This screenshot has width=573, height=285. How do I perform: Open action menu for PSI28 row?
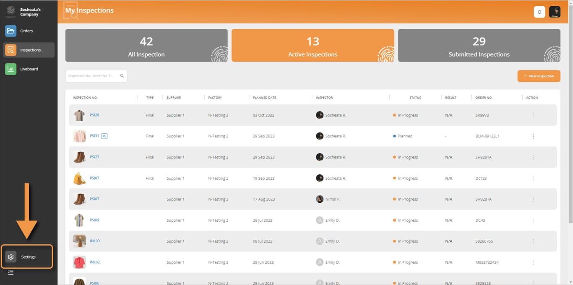click(533, 115)
